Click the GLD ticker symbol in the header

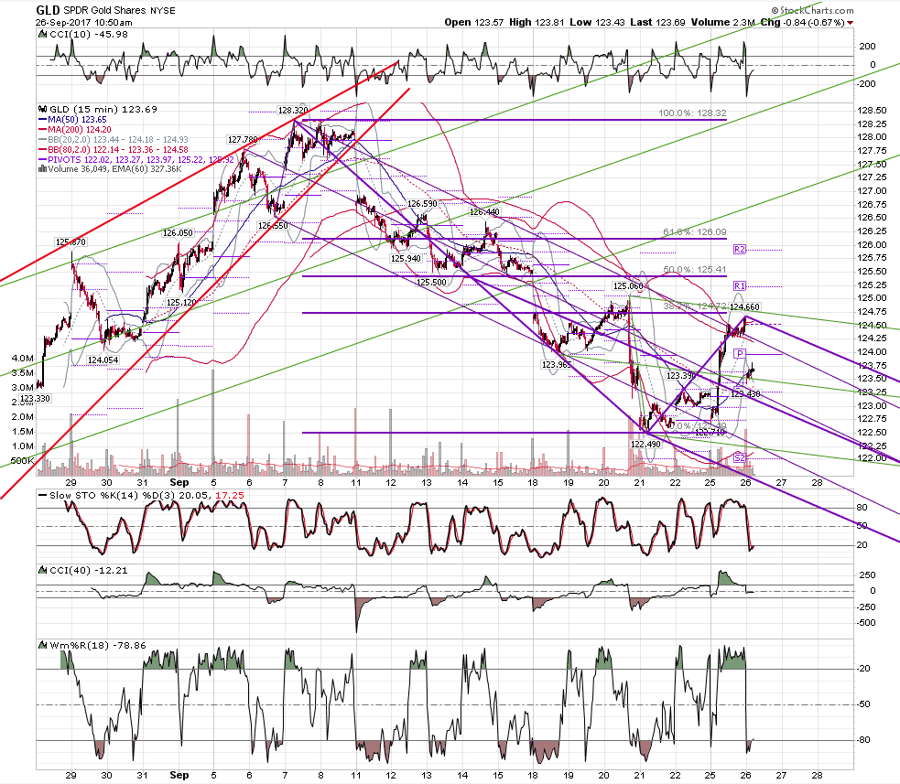48,10
